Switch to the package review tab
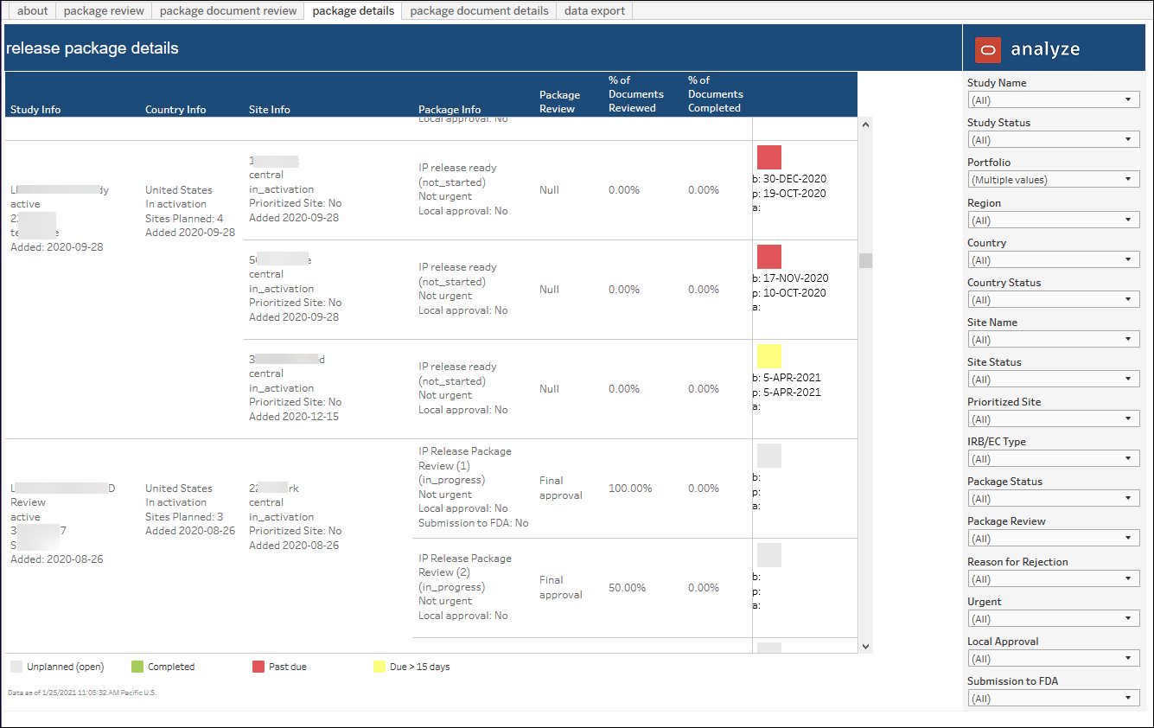 [x=104, y=10]
